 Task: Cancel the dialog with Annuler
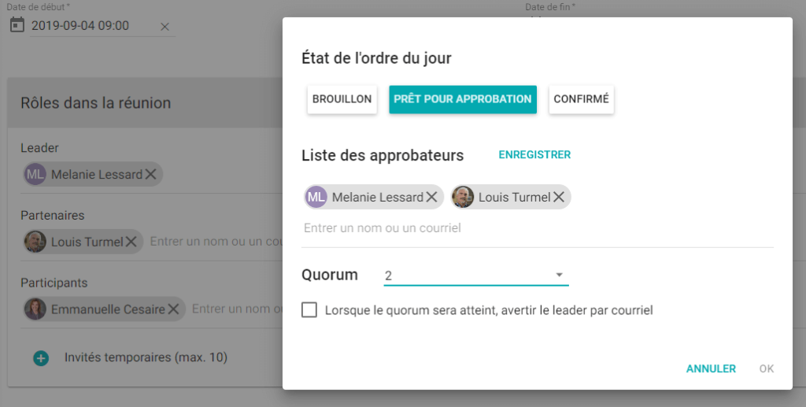pyautogui.click(x=711, y=368)
